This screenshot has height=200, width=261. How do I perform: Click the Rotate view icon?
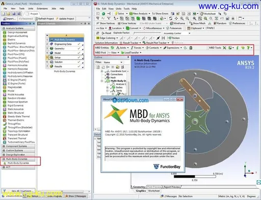171,18
